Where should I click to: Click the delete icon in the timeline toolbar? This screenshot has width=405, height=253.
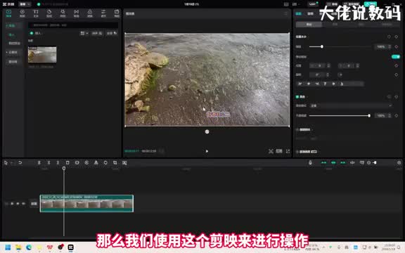coord(67,162)
